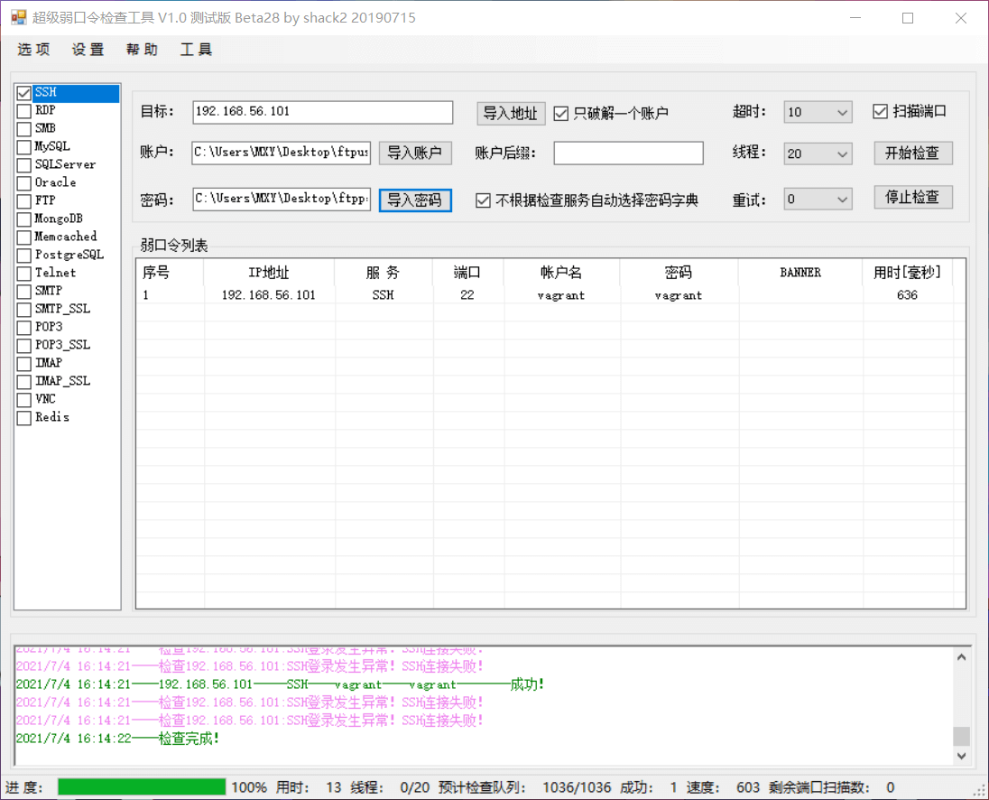Check the MongoDB checkbox

coord(24,219)
